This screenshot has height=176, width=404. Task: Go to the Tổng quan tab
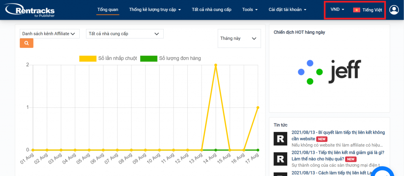108,10
